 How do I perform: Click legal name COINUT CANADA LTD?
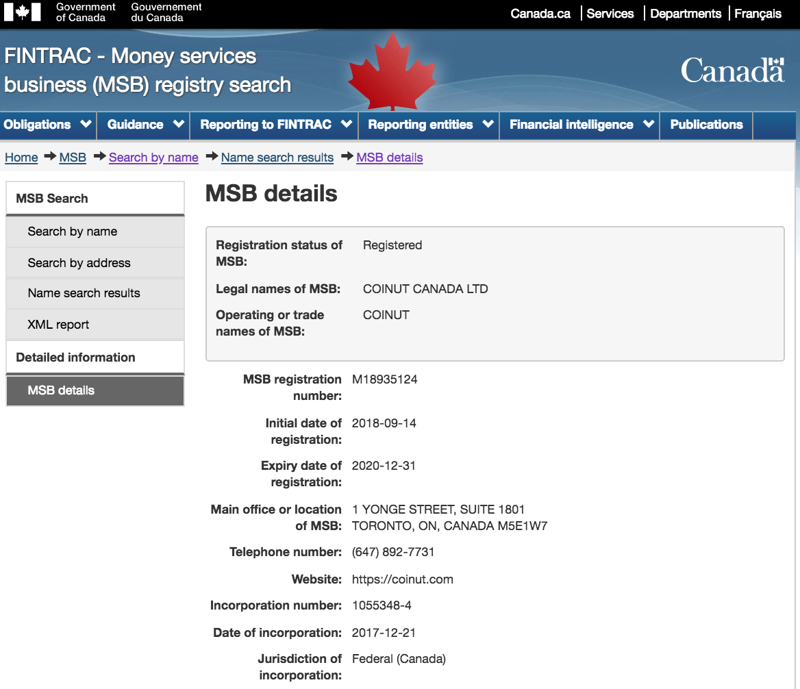pyautogui.click(x=425, y=289)
